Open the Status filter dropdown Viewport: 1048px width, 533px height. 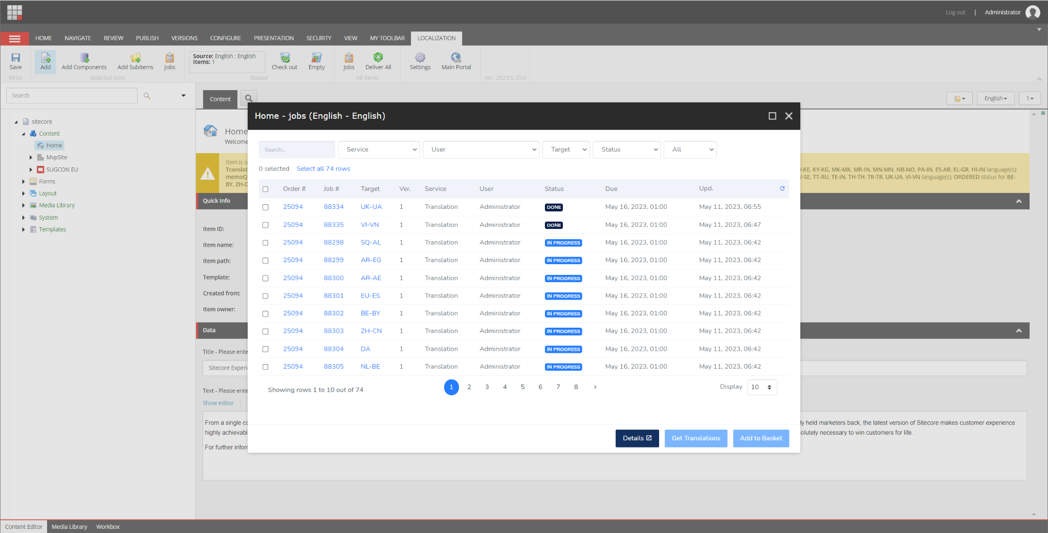point(627,150)
